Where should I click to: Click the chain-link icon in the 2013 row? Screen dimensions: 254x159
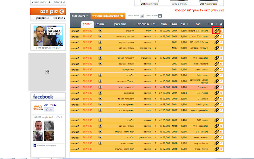(217, 64)
